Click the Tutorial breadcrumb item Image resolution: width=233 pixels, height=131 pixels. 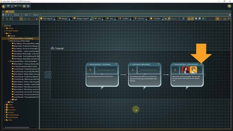tap(35, 15)
